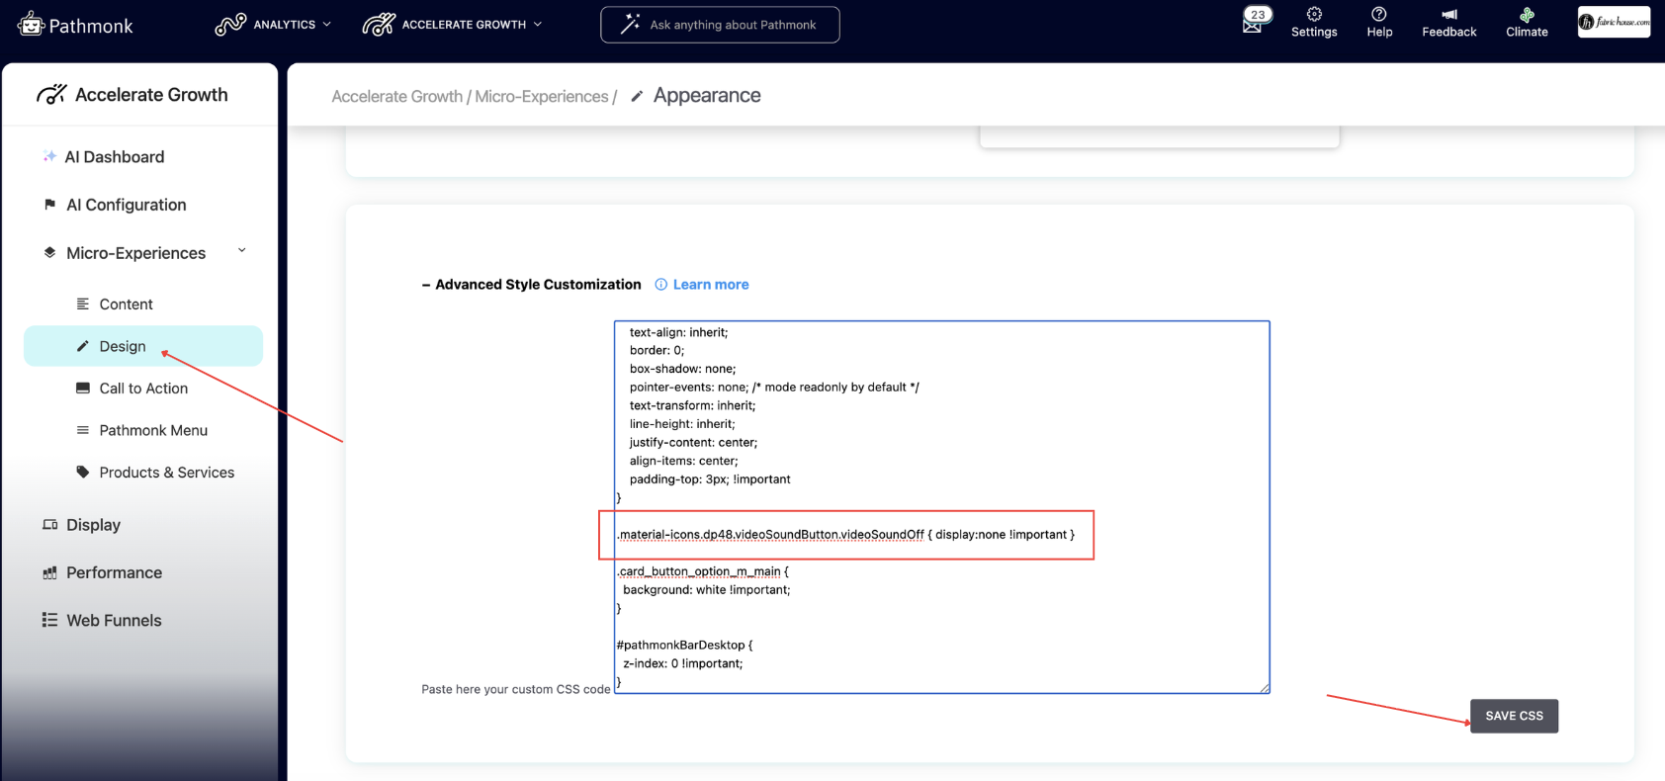The image size is (1665, 781).
Task: Click the Appearance page title
Action: (x=707, y=96)
